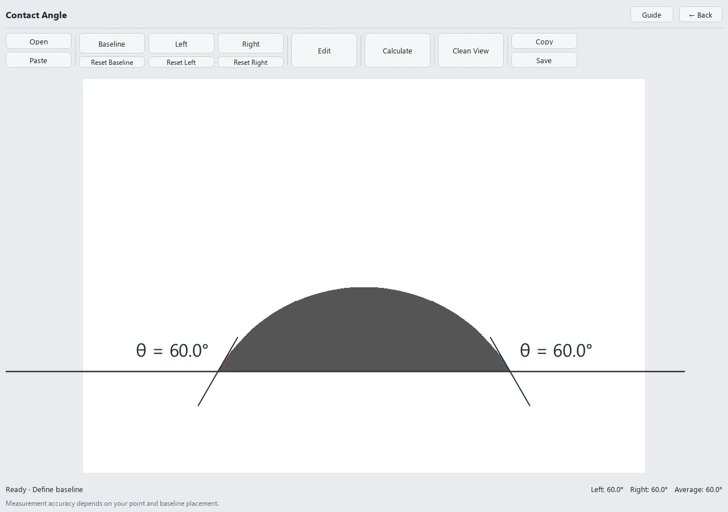Select the Left contact point tool
This screenshot has height=512, width=728.
pos(181,44)
